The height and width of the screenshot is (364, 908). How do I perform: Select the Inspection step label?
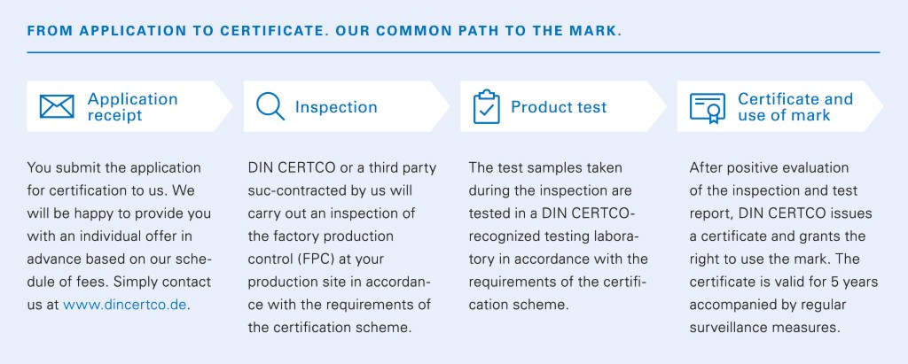click(x=336, y=107)
